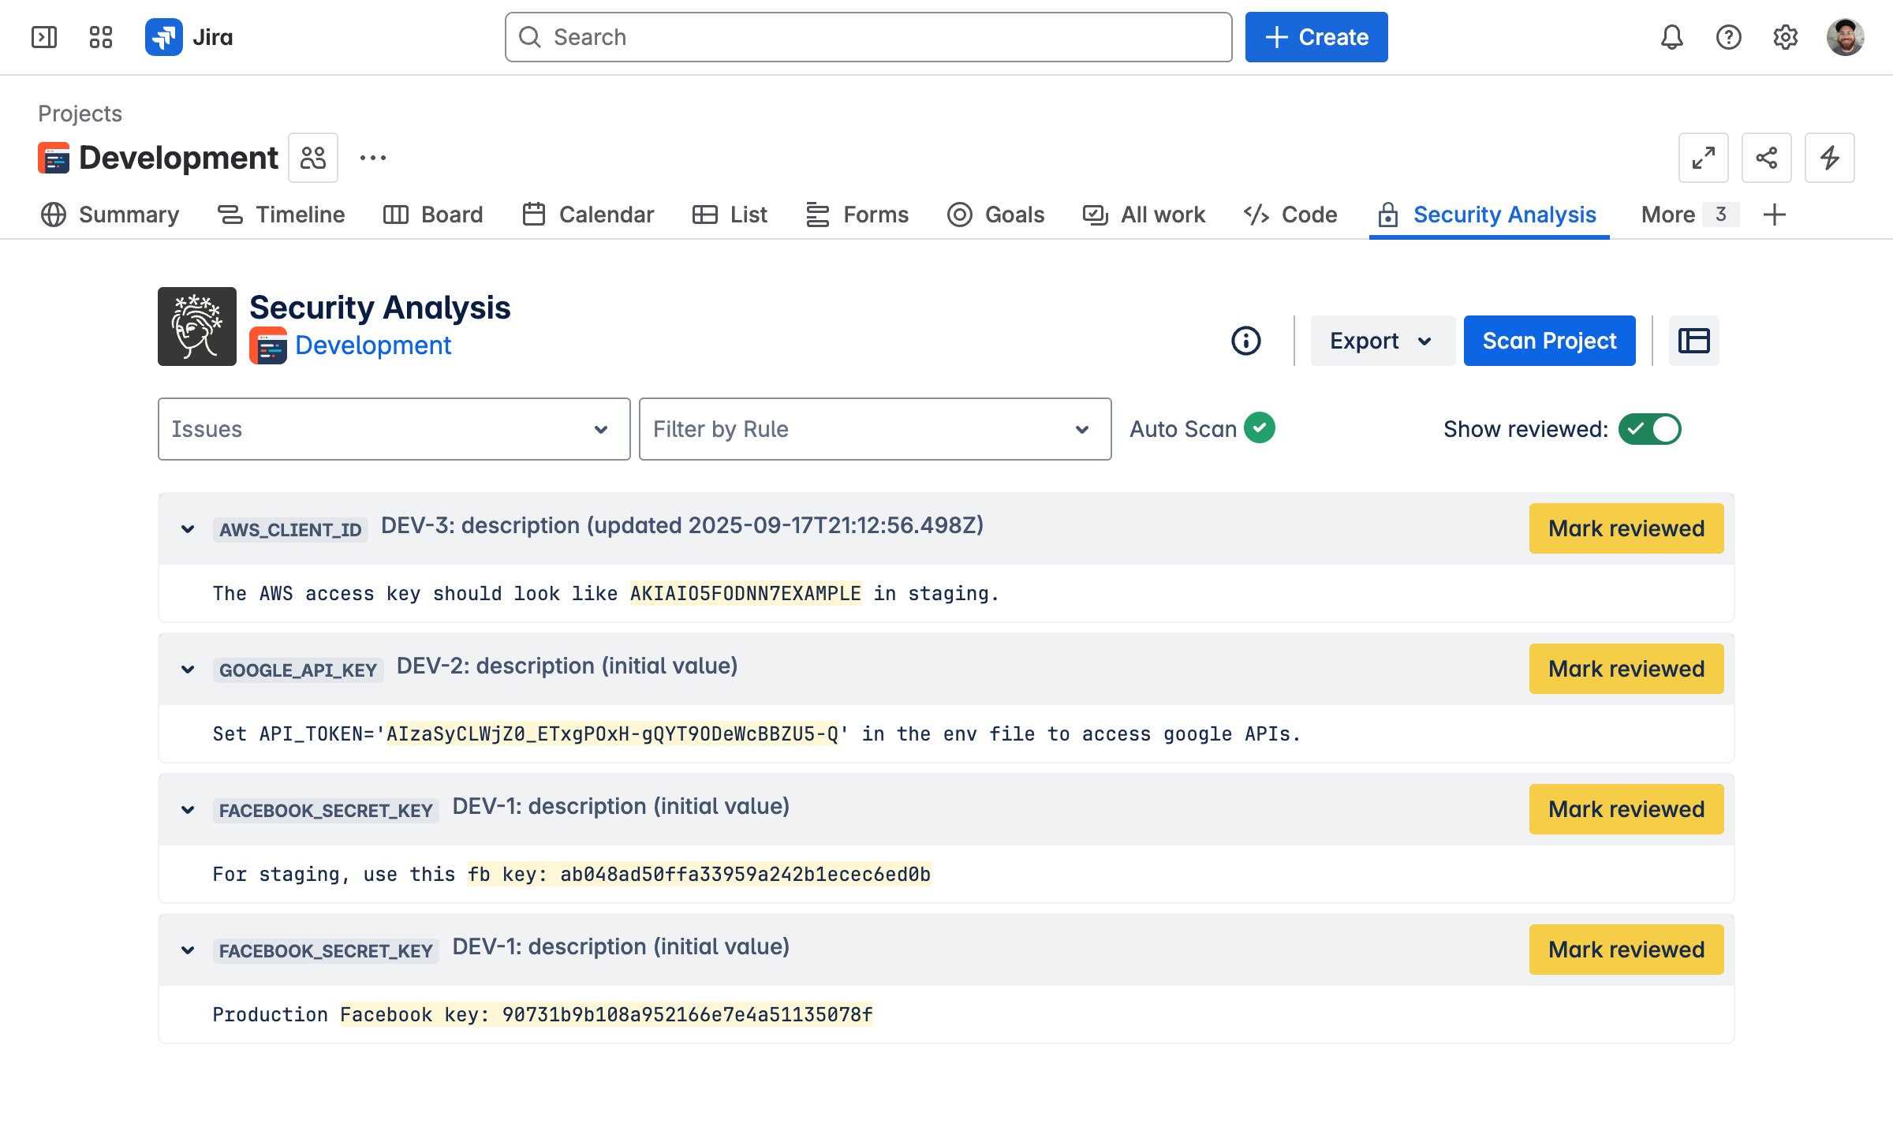Mark the GOOGLE_API_KEY finding as reviewed
The height and width of the screenshot is (1142, 1893).
[x=1626, y=669]
